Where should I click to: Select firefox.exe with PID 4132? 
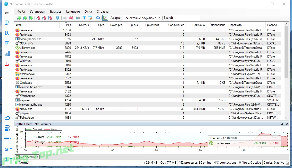point(148,109)
